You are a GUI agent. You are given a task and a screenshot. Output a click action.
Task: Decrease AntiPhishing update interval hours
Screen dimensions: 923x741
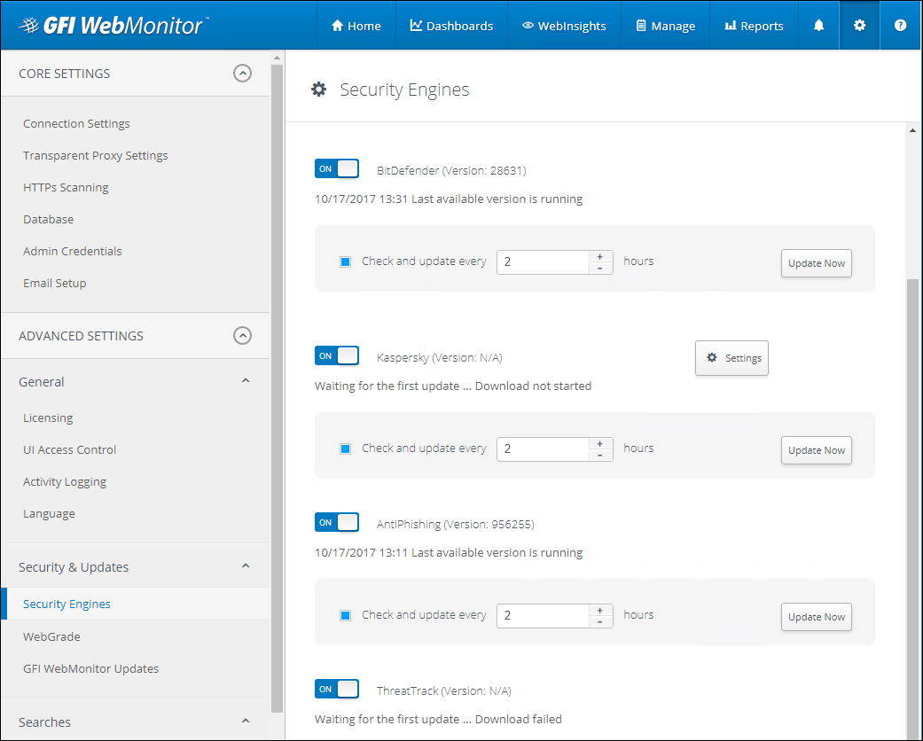point(600,622)
